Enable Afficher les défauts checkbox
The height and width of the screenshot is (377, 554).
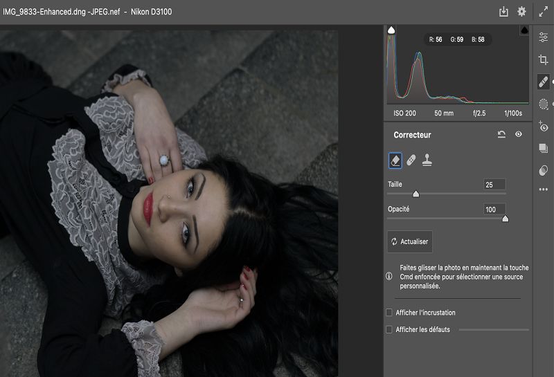tap(389, 329)
